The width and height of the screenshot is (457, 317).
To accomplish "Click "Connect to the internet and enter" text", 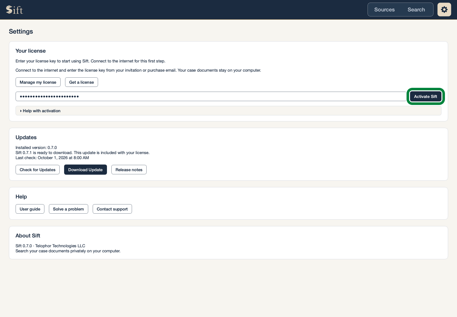I will click(x=46, y=70).
